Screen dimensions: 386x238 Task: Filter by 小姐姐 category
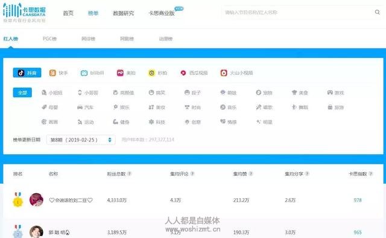[52, 93]
